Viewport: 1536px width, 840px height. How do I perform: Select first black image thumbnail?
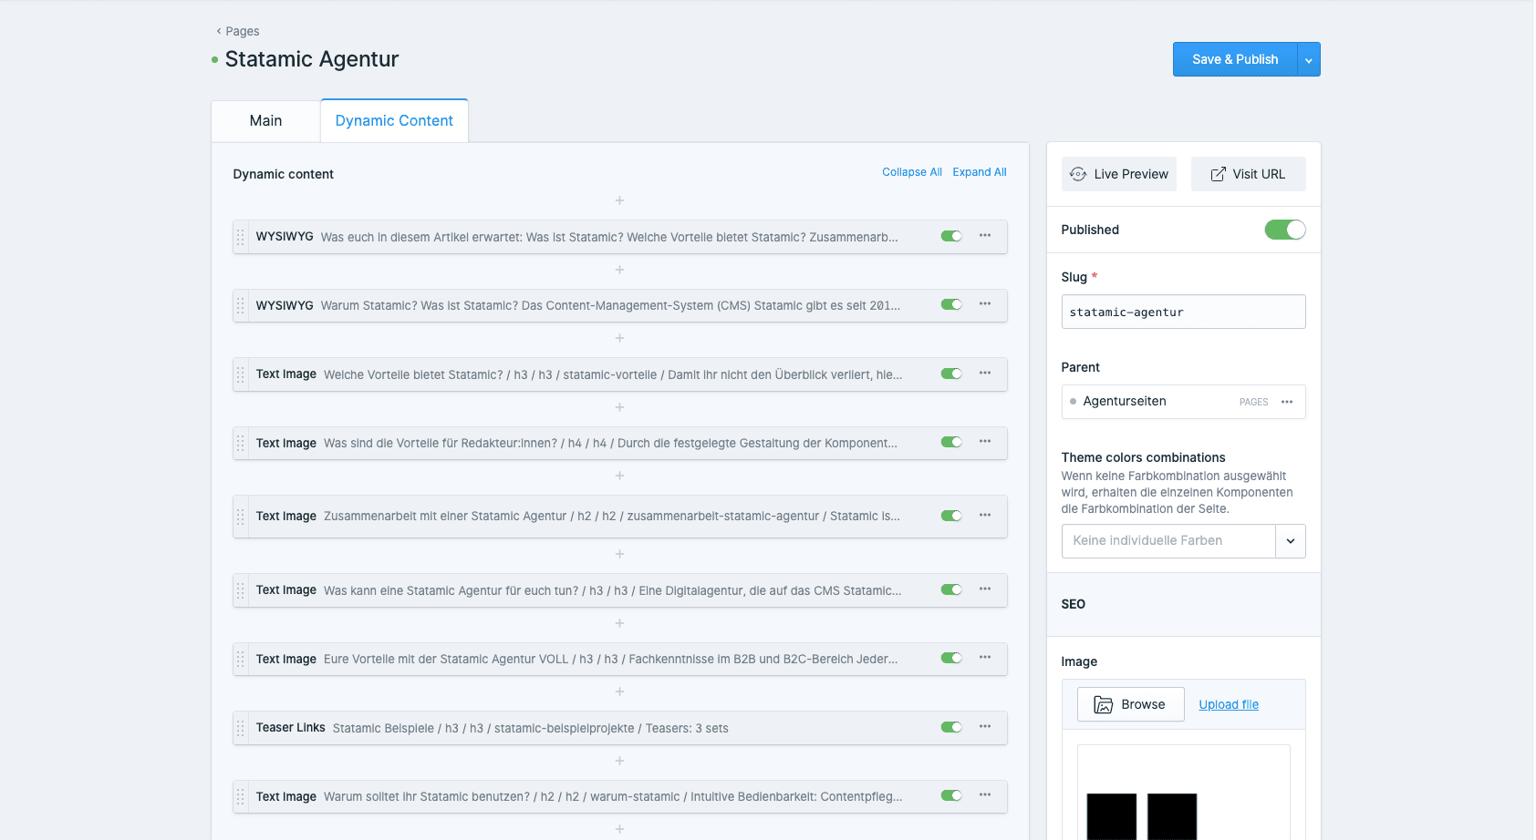(x=1111, y=816)
